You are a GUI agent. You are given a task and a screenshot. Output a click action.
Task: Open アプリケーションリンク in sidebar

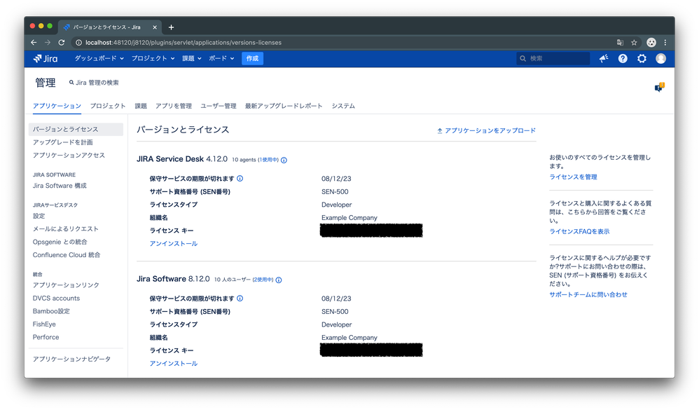(x=66, y=285)
